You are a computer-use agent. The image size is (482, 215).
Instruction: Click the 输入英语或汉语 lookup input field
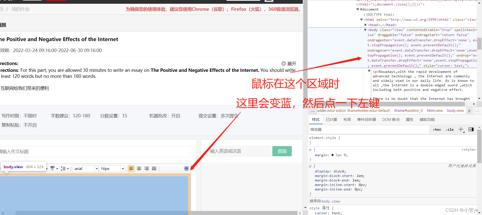(240, 151)
